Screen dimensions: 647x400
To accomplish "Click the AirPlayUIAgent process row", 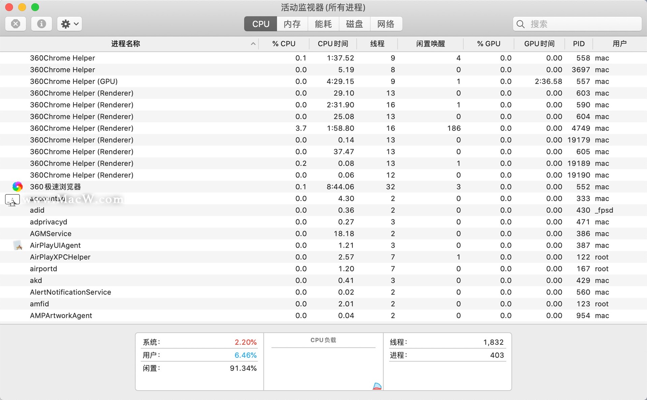I will (x=323, y=245).
